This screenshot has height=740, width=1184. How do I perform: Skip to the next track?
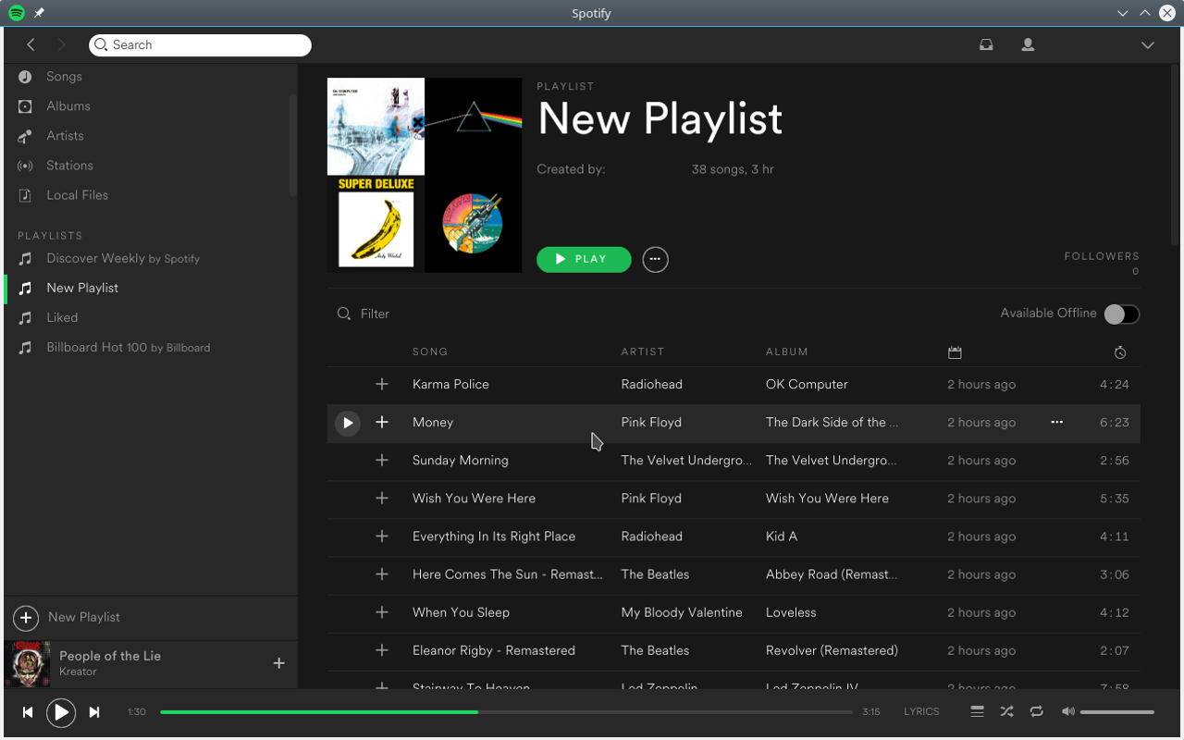click(x=94, y=712)
